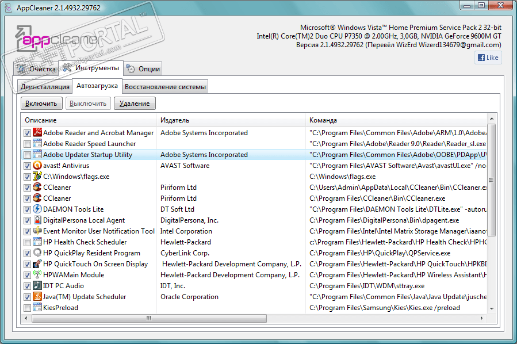Select the 'DigitalPersona, Inc.' publisher cell
Viewport: 517px width, 344px height.
tap(190, 220)
